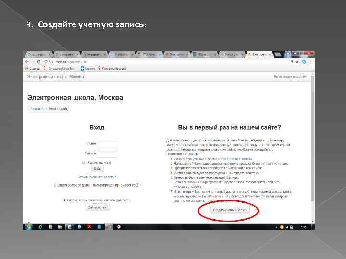Click the Skype extension icon
The image size is (346, 259).
click(304, 62)
